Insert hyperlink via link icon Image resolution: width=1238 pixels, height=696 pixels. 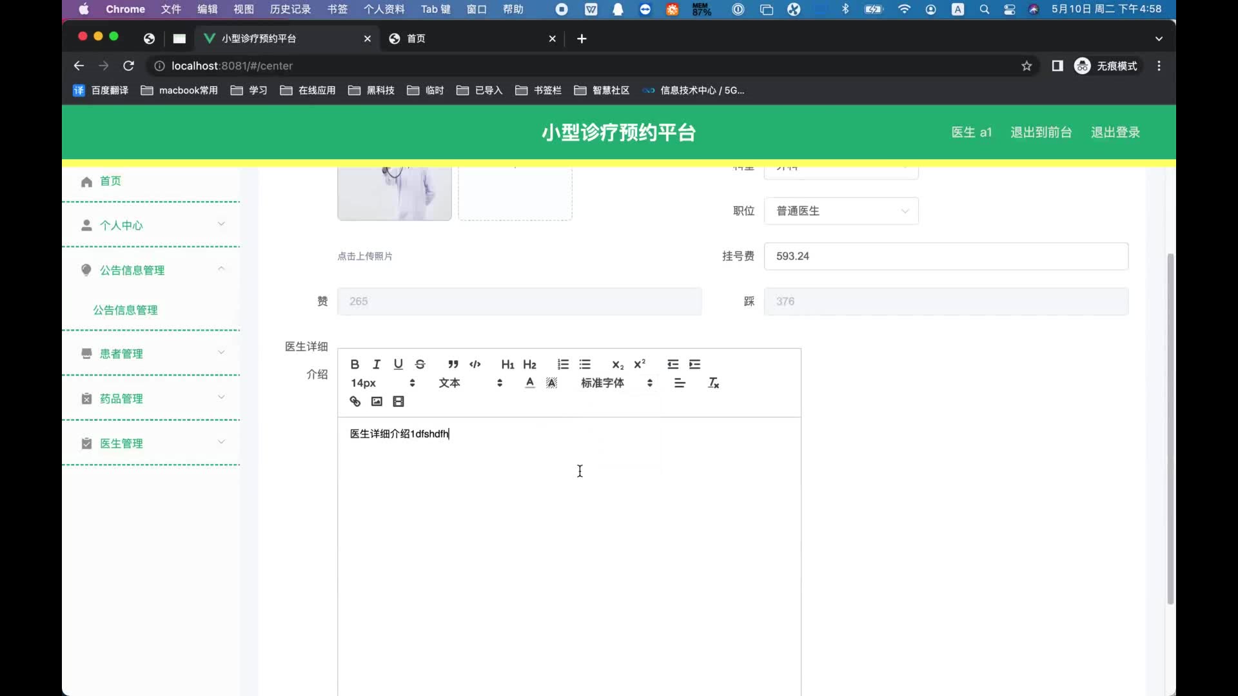click(355, 401)
